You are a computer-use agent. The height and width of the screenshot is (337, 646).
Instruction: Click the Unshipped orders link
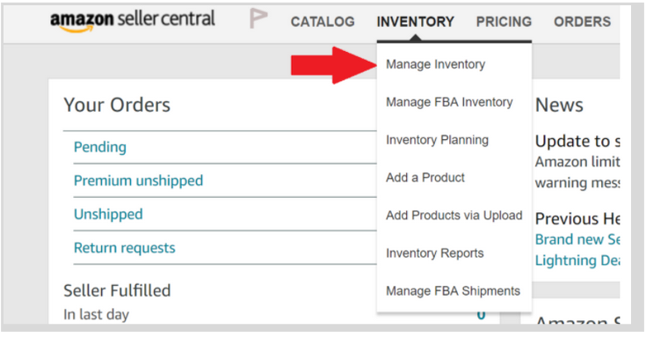108,214
